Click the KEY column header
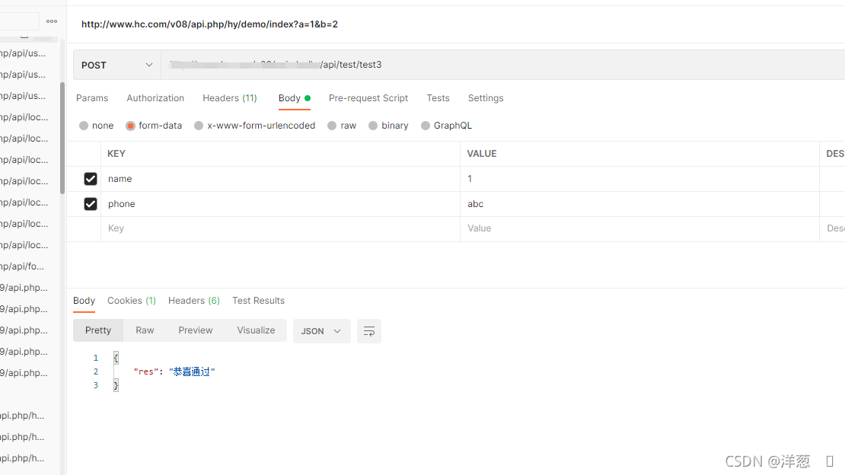 pyautogui.click(x=116, y=154)
